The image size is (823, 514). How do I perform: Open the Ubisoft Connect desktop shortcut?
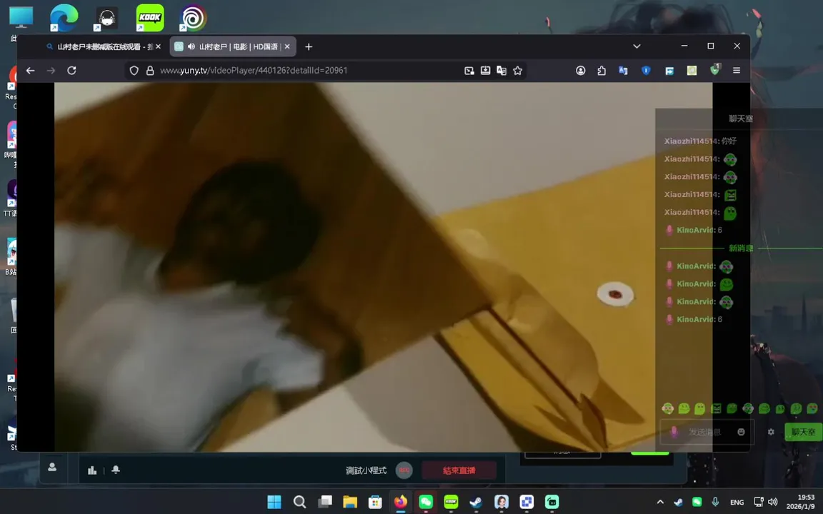tap(193, 18)
